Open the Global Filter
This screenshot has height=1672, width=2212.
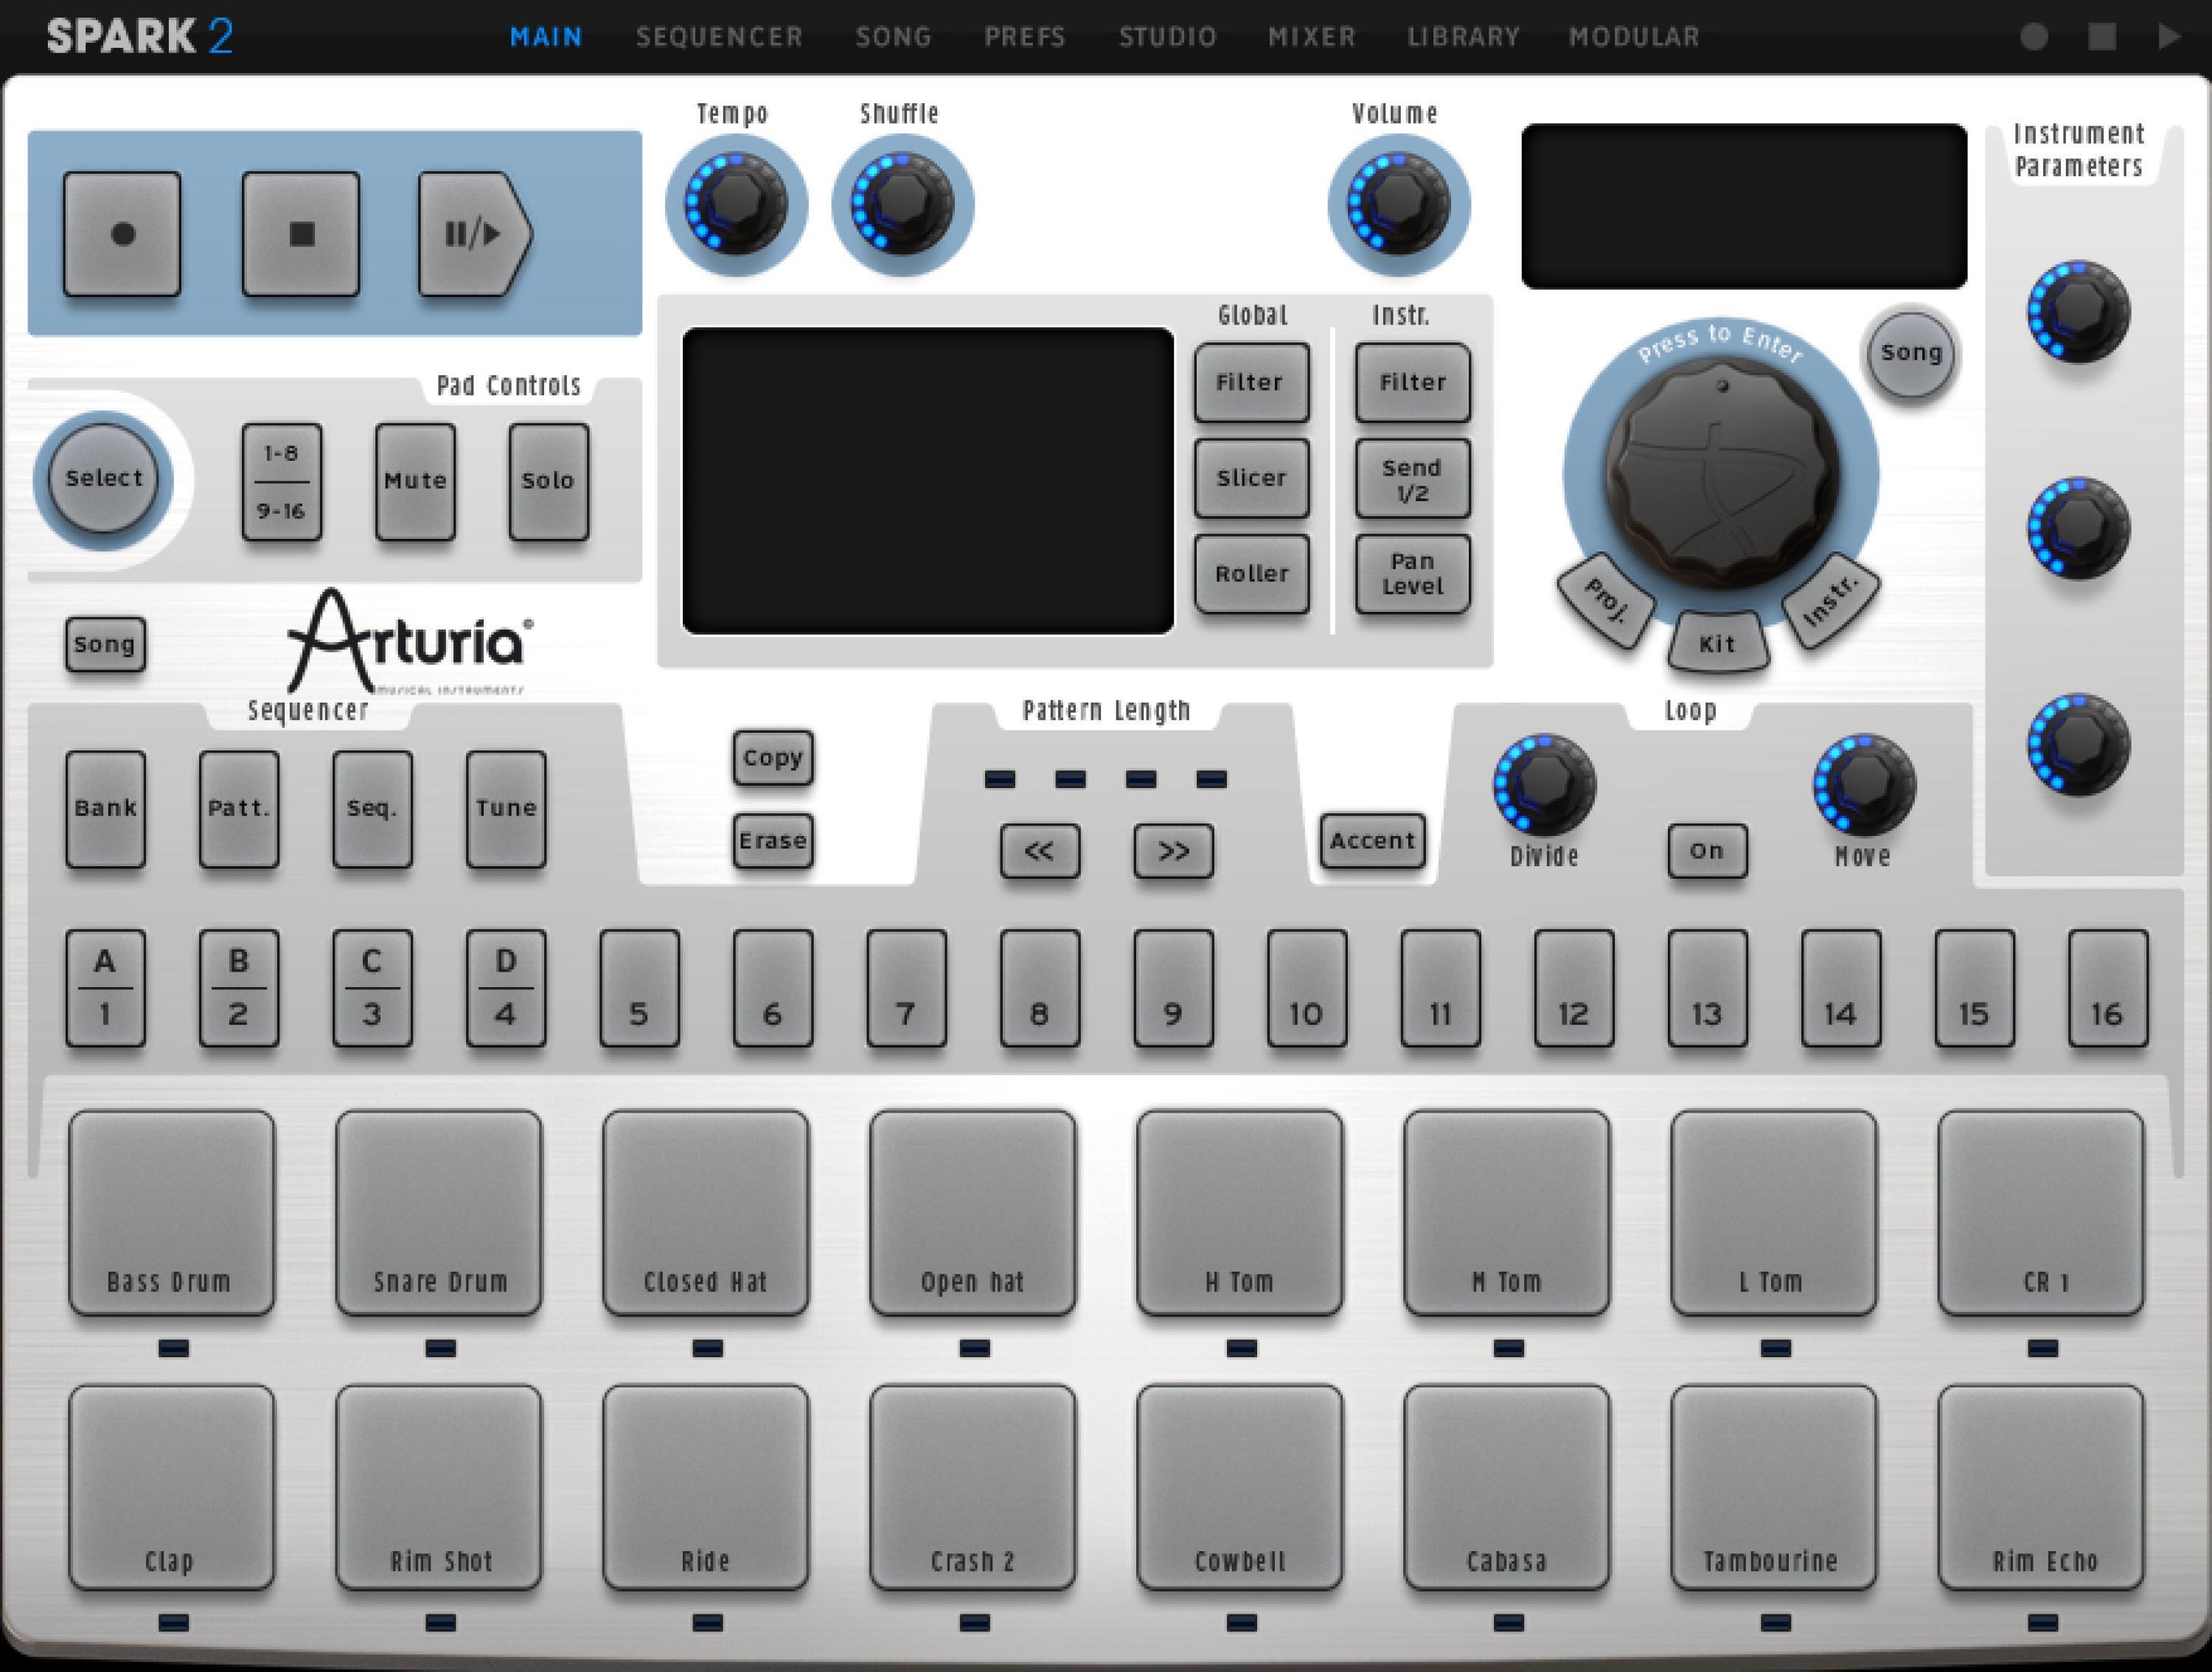1251,382
